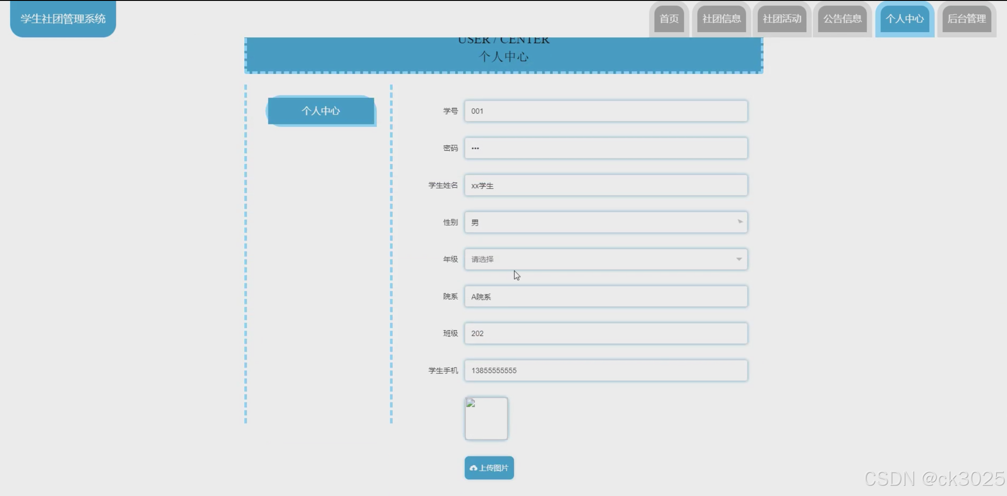Select the 班级 input containing 202
Image resolution: width=1007 pixels, height=496 pixels.
point(605,333)
